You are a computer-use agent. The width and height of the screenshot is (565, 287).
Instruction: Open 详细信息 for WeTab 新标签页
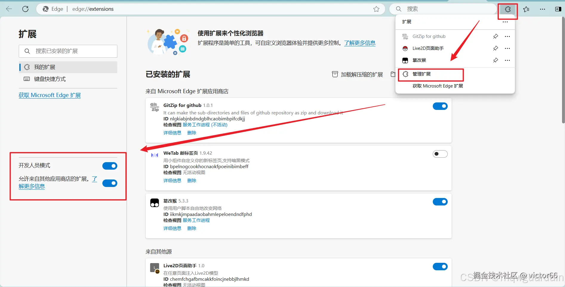pos(172,181)
